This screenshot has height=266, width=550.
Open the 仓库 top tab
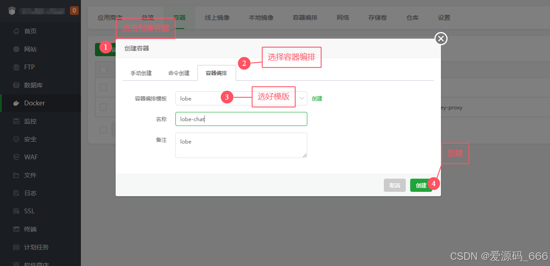click(412, 18)
